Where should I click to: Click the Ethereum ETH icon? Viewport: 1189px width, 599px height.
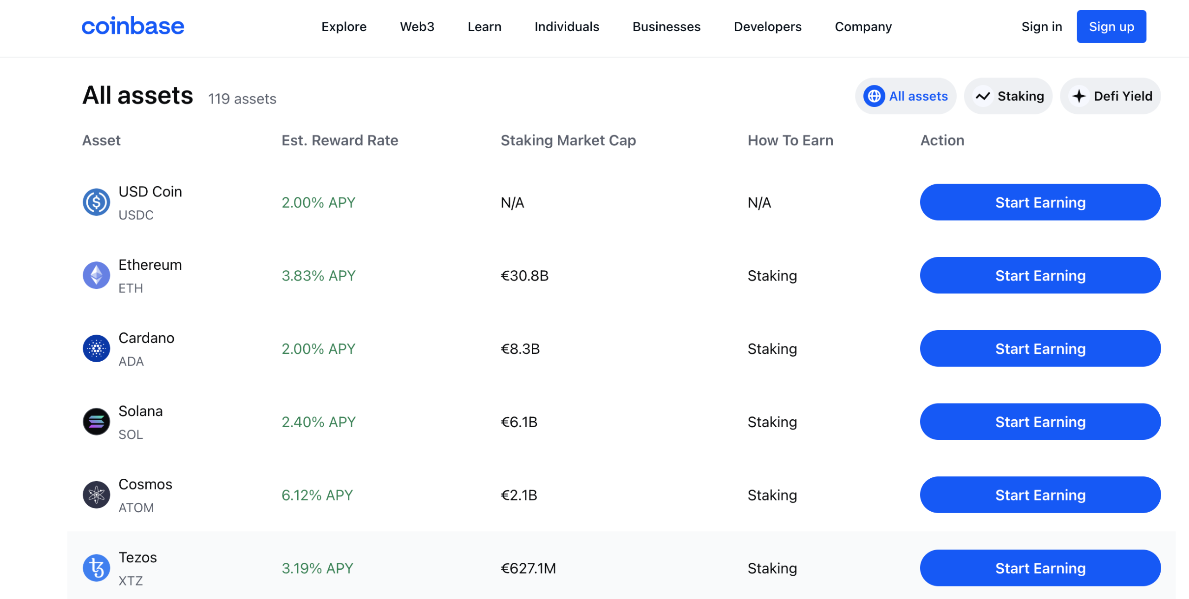96,275
